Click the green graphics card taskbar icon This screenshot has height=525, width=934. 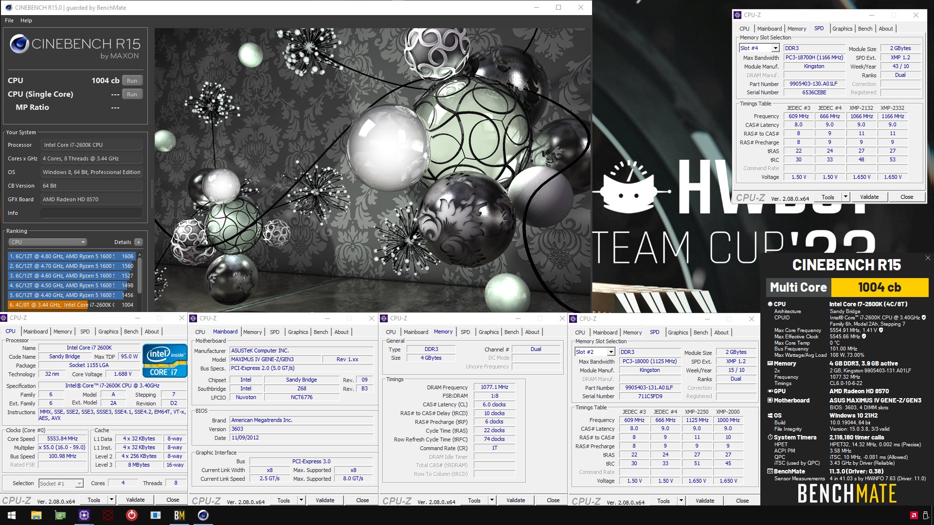pos(60,515)
